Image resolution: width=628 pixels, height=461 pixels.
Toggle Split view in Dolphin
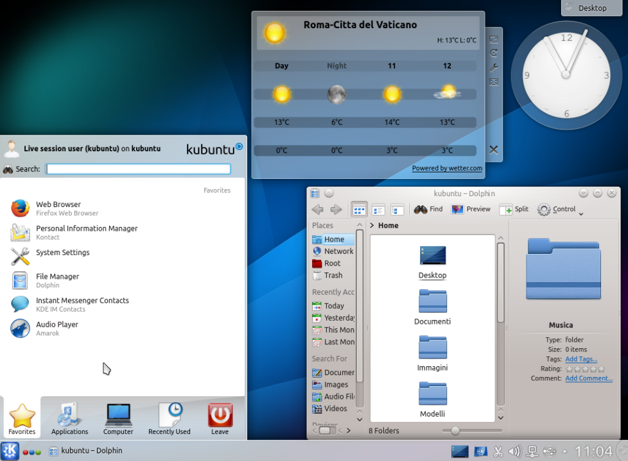point(514,209)
